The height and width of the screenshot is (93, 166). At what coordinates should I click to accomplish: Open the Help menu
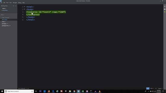(x=23, y=3)
